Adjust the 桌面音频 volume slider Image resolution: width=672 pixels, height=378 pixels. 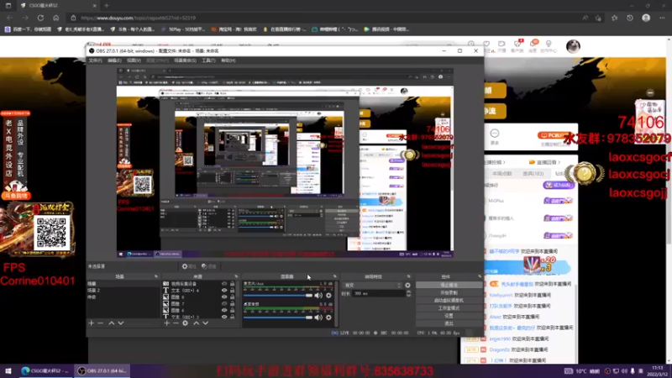point(278,318)
